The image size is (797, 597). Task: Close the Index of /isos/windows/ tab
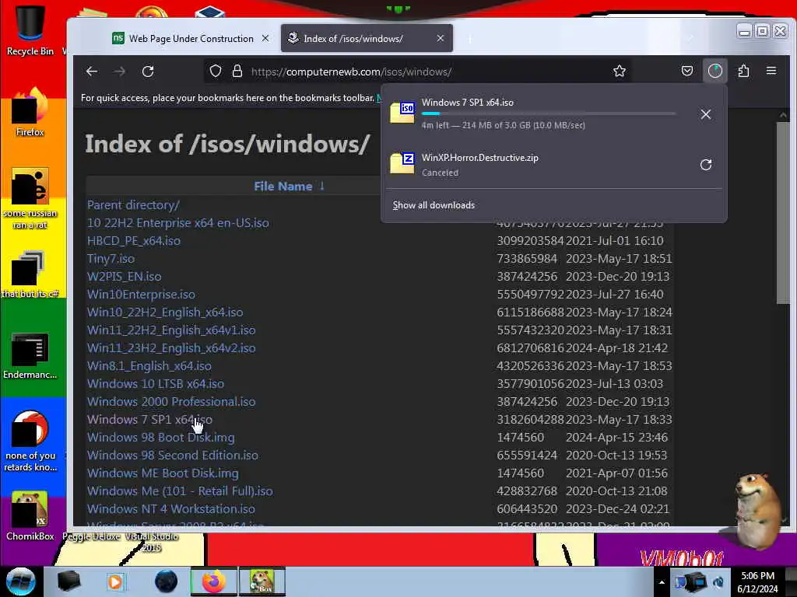click(x=441, y=39)
